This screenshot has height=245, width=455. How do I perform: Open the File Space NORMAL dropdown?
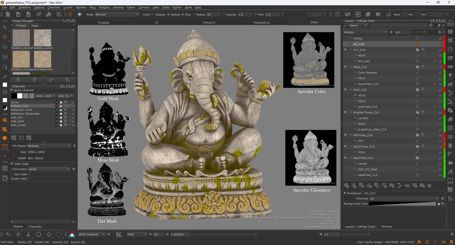point(49,146)
